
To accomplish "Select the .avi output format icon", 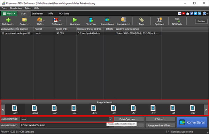I will [74, 110].
